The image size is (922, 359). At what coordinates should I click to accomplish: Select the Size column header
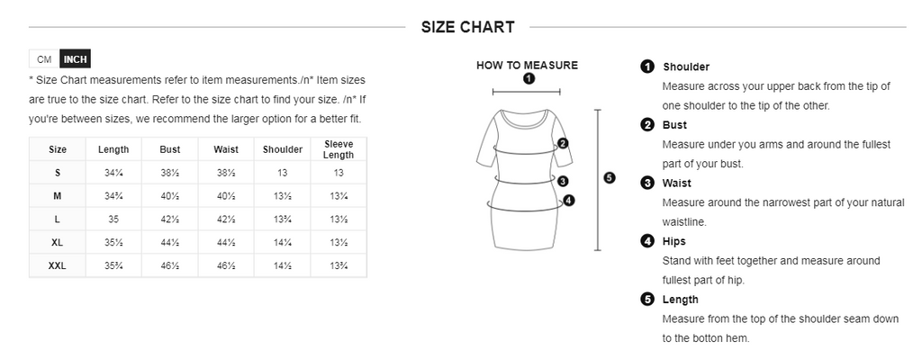[58, 149]
